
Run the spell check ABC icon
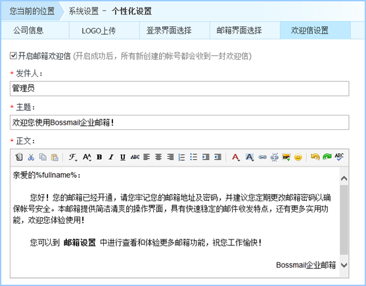(x=338, y=157)
